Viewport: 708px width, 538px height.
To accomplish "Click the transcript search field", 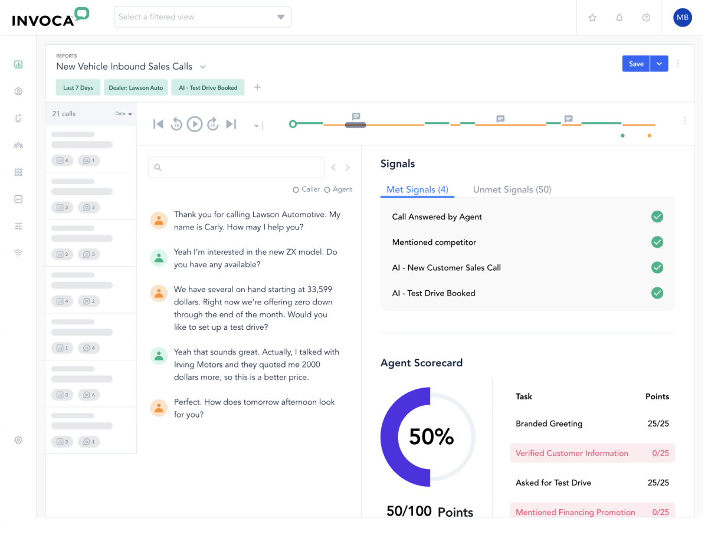I will tap(236, 168).
